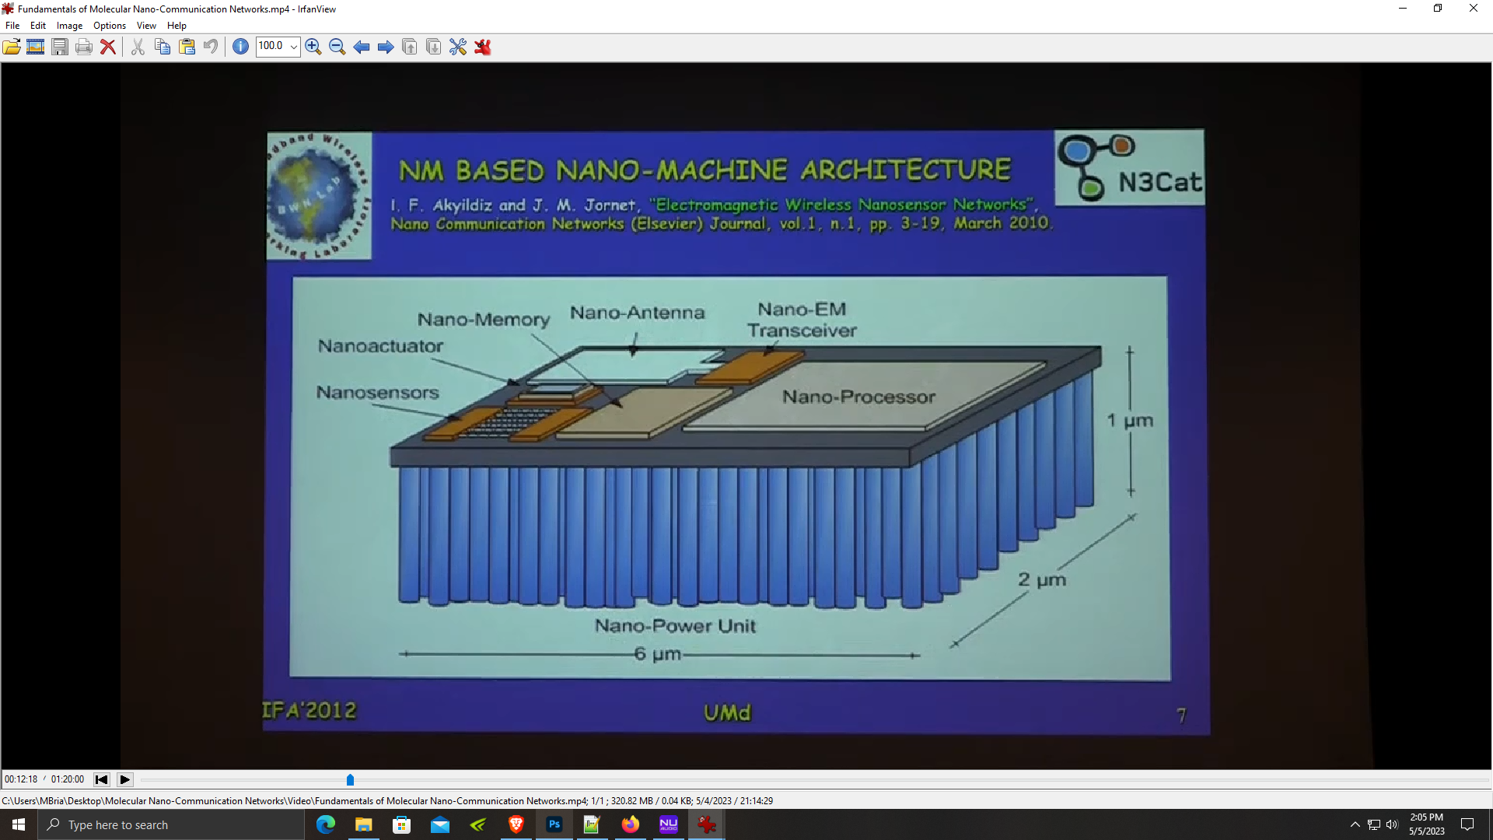Click the Zoom out magnifier icon
The height and width of the screenshot is (840, 1493).
pos(337,47)
